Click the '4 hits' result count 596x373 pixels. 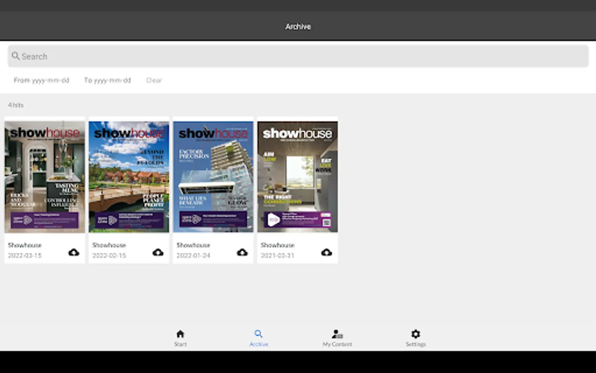pos(16,105)
